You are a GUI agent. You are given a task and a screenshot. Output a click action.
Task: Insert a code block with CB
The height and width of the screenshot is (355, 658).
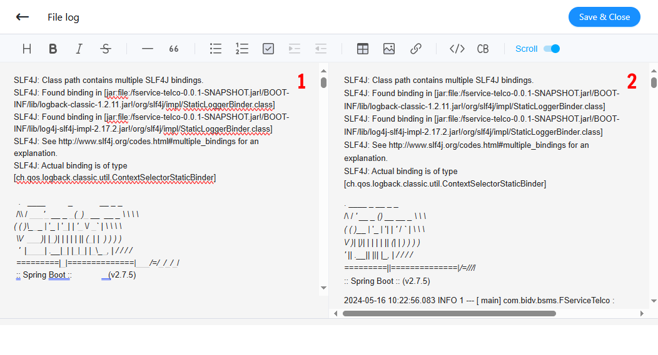tap(483, 49)
